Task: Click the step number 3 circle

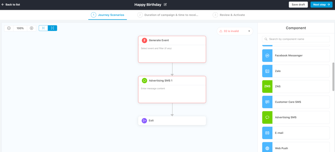Action: click(215, 15)
